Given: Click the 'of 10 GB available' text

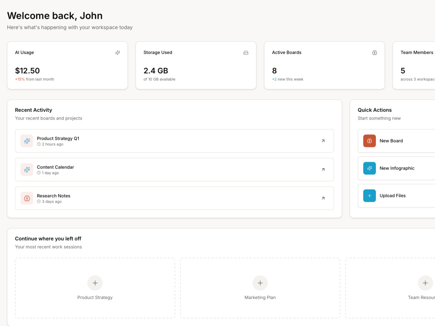Looking at the screenshot, I should click(x=160, y=79).
